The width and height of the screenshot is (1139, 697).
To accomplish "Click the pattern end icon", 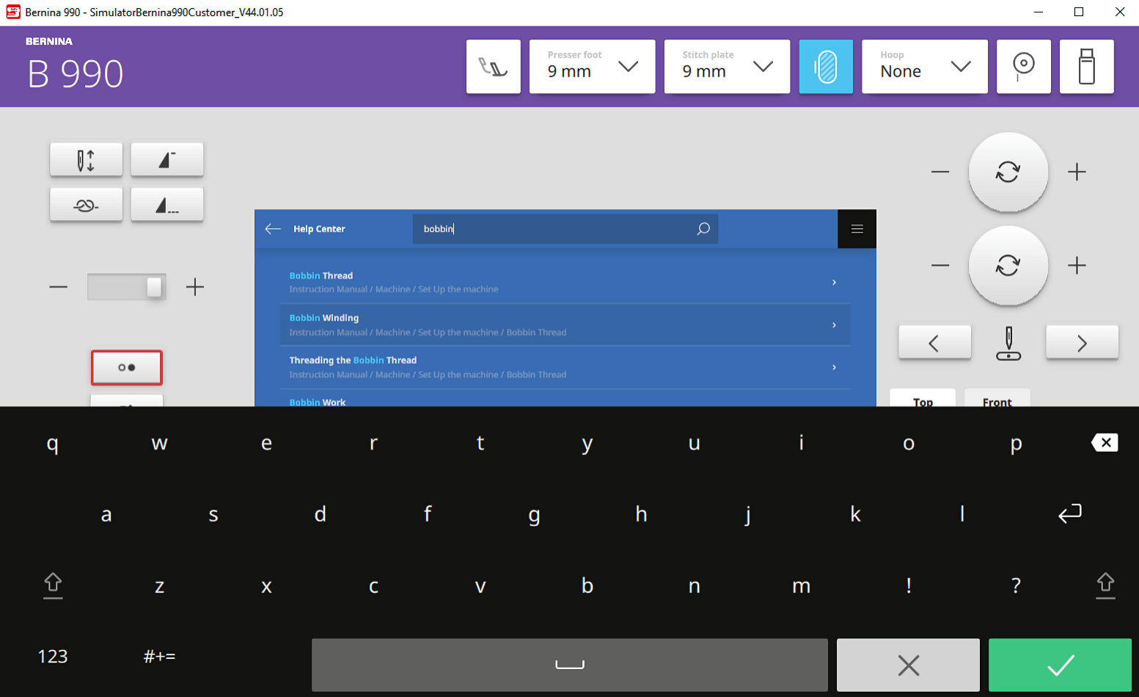I will tap(167, 205).
